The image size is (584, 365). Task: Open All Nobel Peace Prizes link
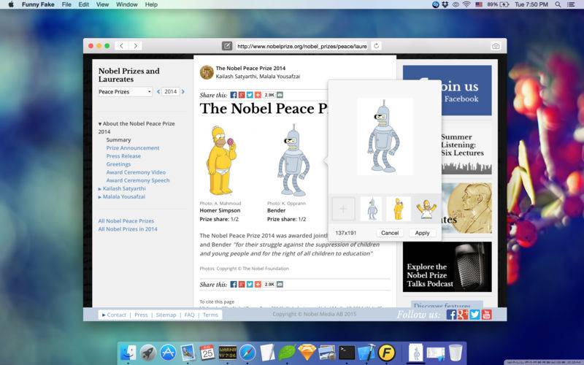click(126, 221)
